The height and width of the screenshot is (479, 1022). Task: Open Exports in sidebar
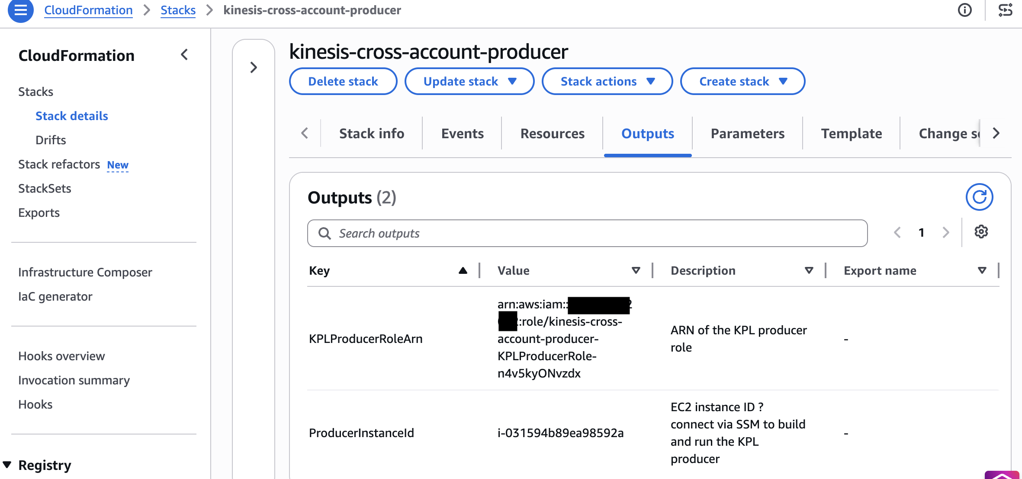[x=39, y=213]
